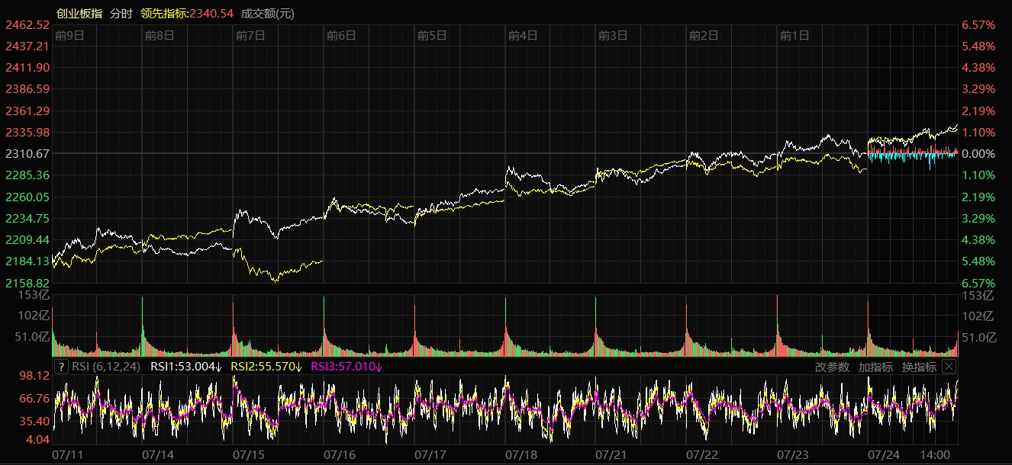Click the 成交额(元) volume label
This screenshot has width=1012, height=465.
point(267,14)
